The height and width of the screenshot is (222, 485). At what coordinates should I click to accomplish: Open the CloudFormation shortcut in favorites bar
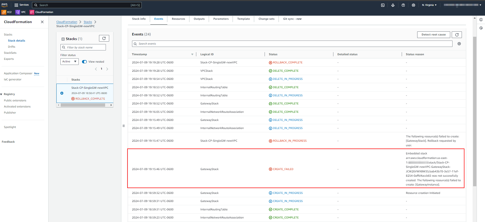pyautogui.click(x=41, y=12)
